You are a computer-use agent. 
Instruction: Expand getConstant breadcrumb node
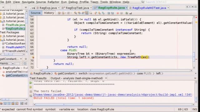click(76, 73)
